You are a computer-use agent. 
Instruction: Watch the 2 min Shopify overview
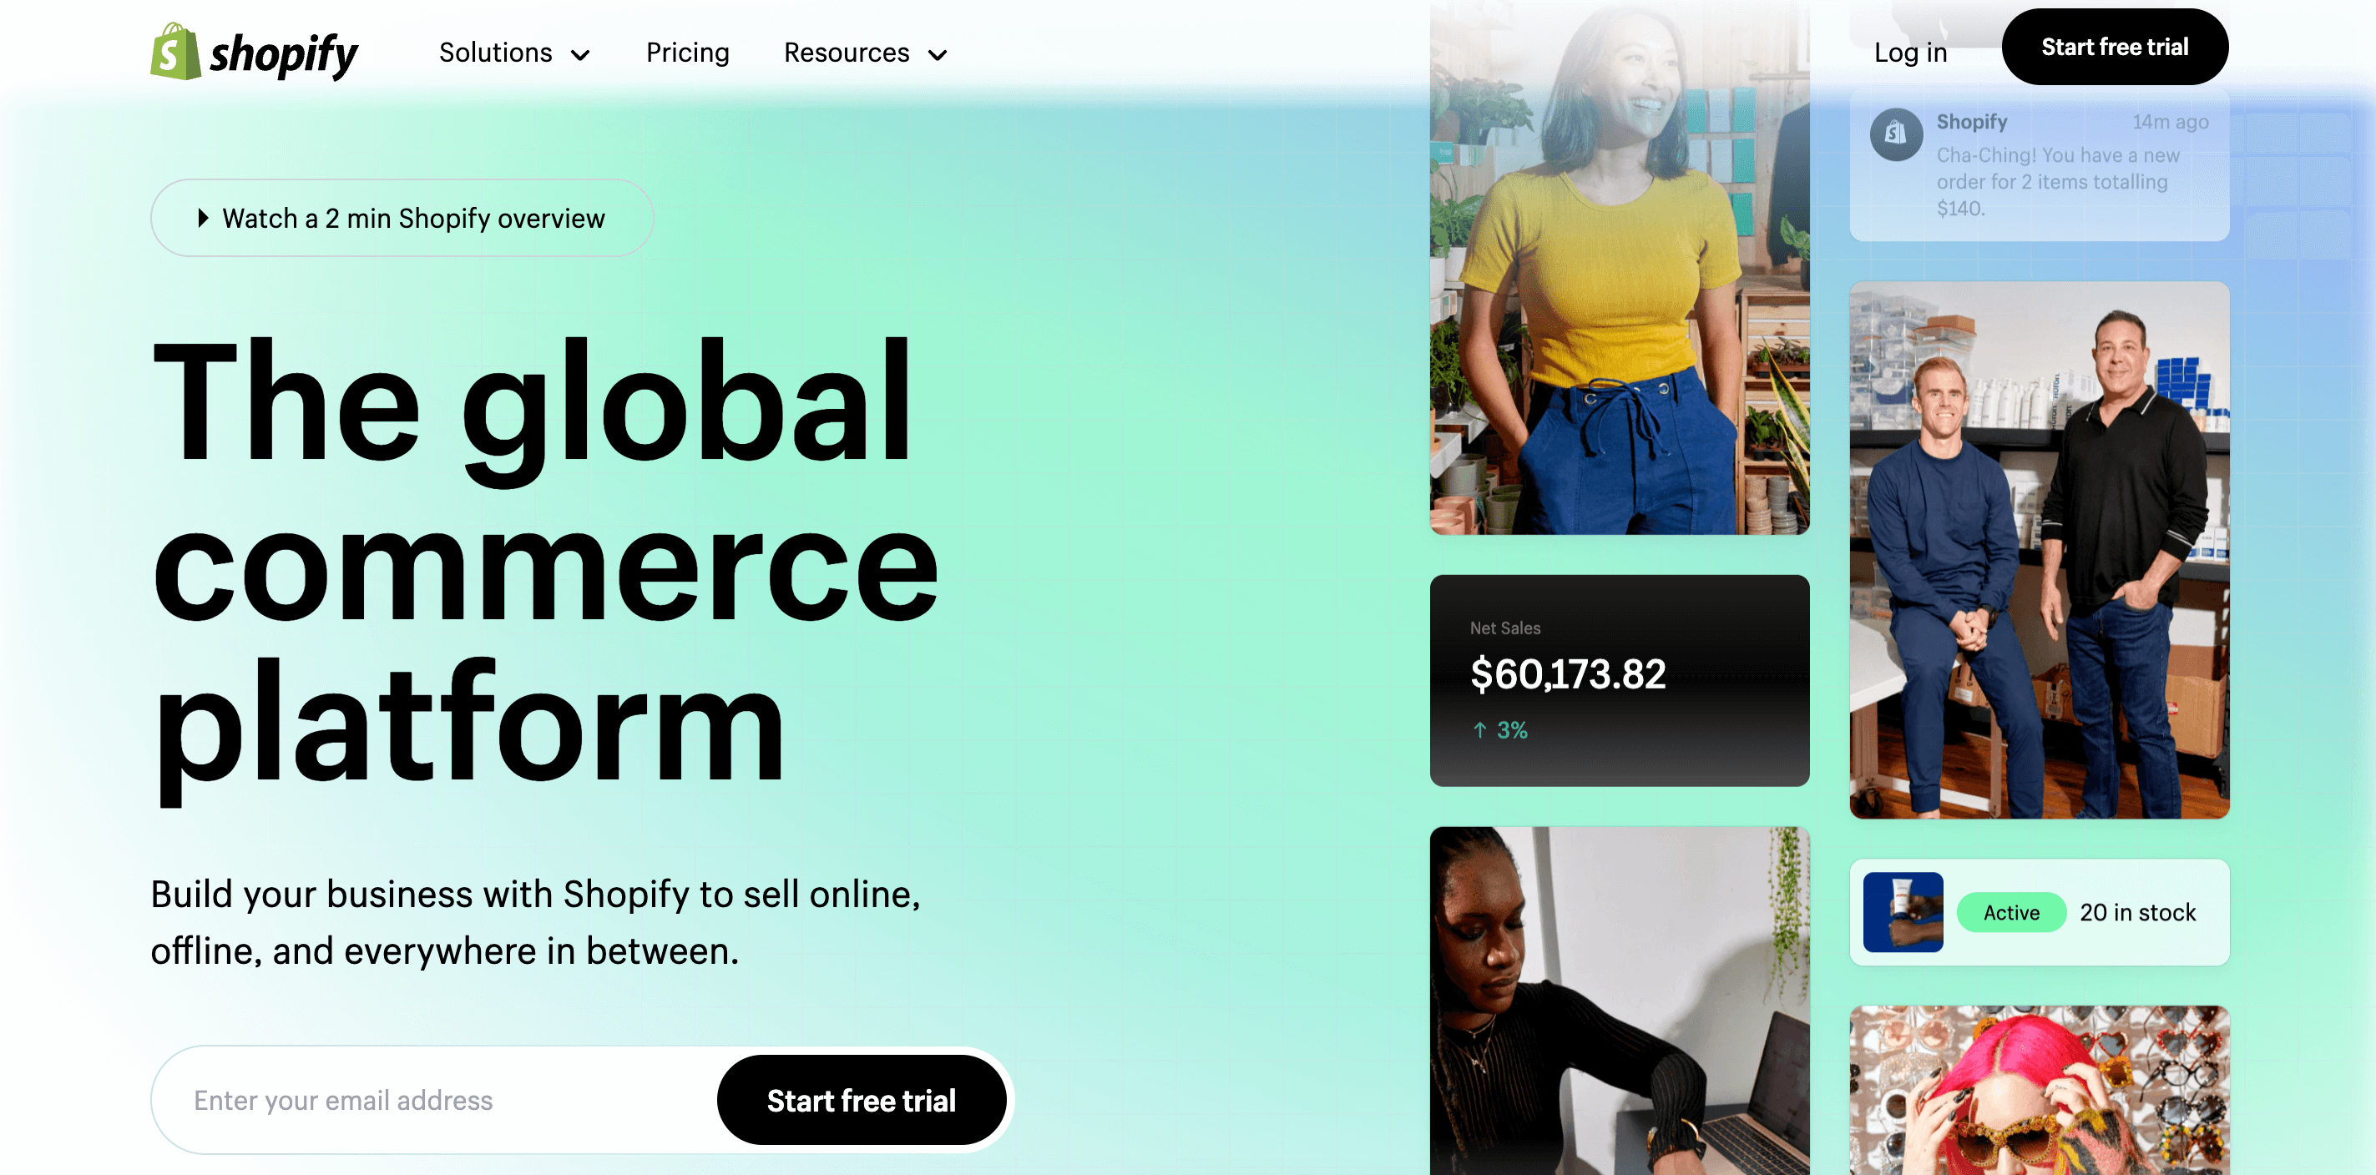tap(402, 218)
